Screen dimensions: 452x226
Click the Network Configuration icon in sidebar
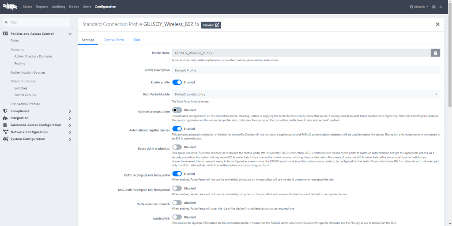[5, 132]
